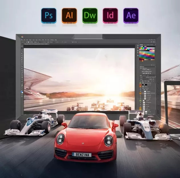Image resolution: width=180 pixels, height=178 pixels.
Task: Pick the red swatch in Swatches panel
Action: pyautogui.click(x=140, y=48)
